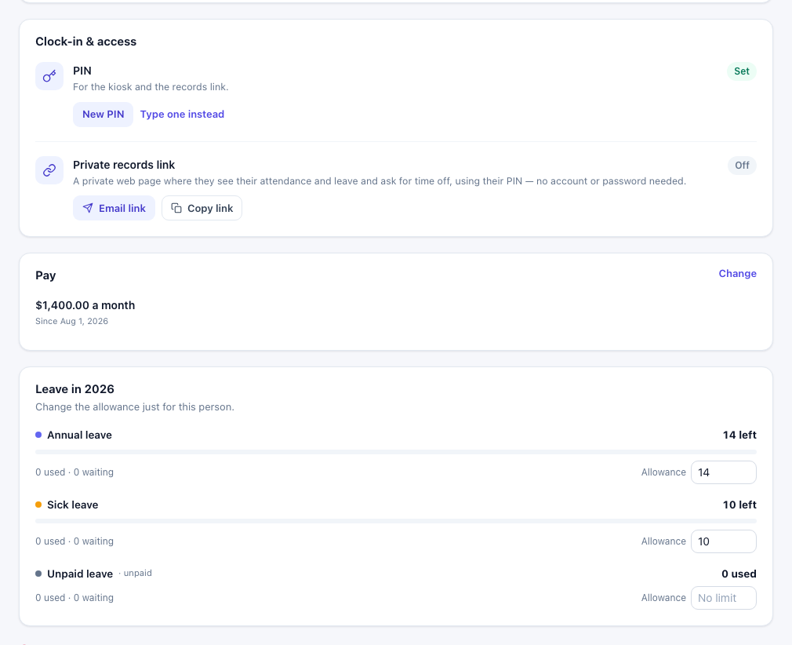This screenshot has height=645, width=792.
Task: Click the "PIN" row title
Action: (82, 71)
